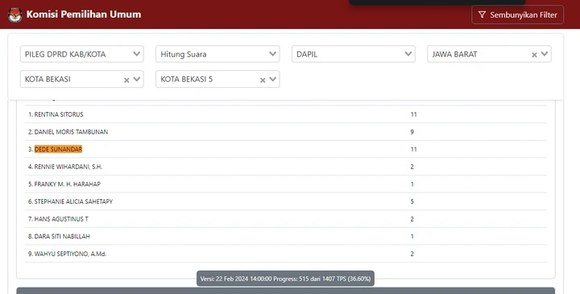Open the KOTA BEKASI city dropdown
The height and width of the screenshot is (294, 580).
(x=81, y=79)
